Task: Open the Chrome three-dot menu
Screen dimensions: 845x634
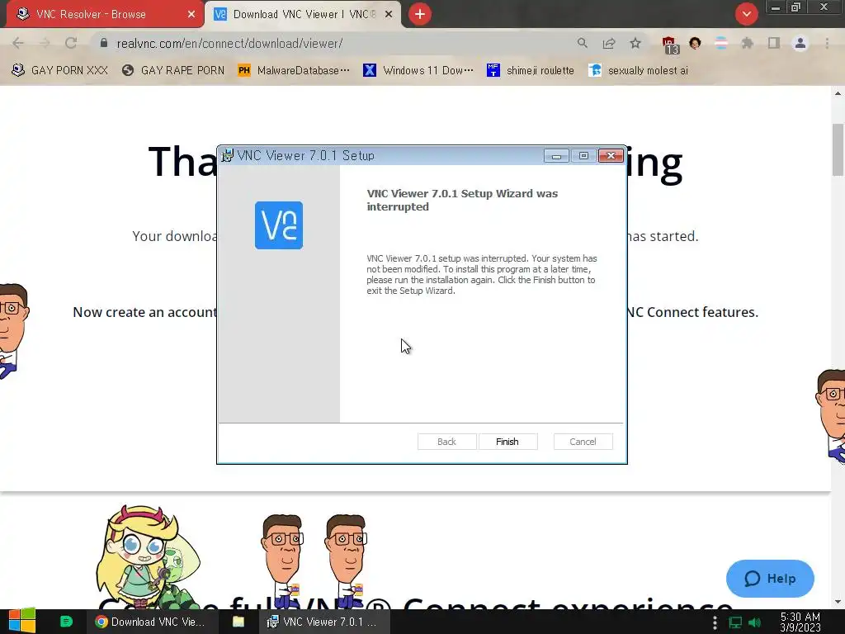Action: pos(827,43)
